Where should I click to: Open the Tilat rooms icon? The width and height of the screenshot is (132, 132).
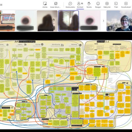tap(116, 4)
